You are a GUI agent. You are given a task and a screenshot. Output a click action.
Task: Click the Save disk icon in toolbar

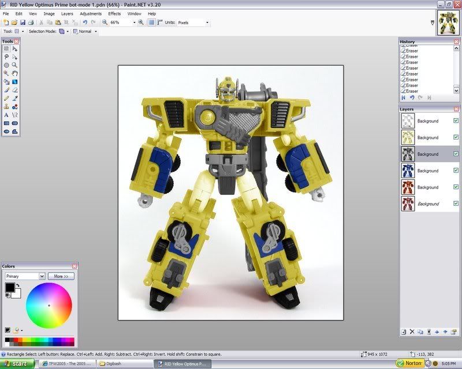(x=23, y=22)
